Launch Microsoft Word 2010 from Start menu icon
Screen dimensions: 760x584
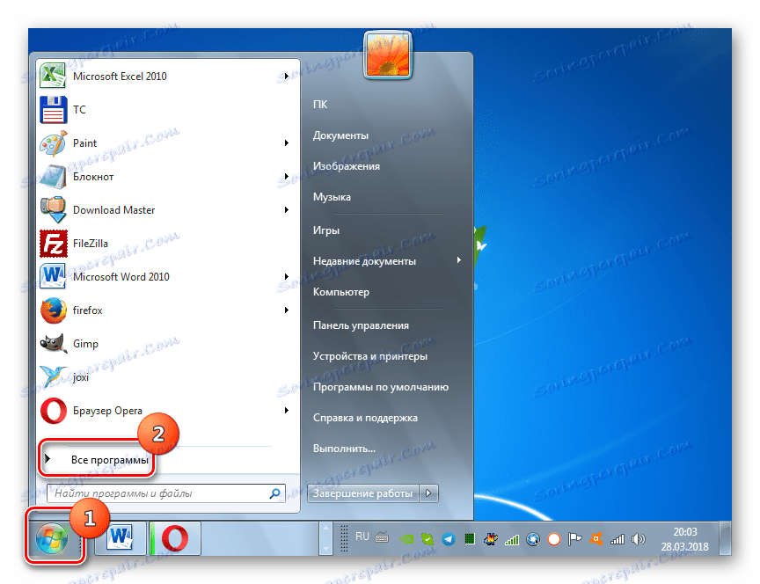[54, 277]
